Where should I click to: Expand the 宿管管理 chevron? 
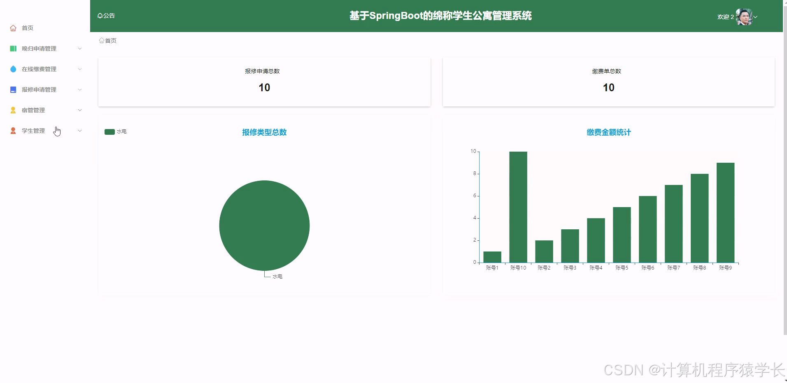pyautogui.click(x=80, y=110)
